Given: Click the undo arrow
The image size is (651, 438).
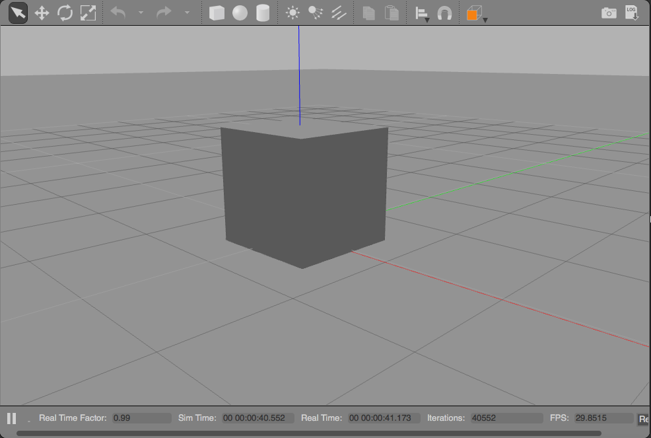Looking at the screenshot, I should click(118, 13).
